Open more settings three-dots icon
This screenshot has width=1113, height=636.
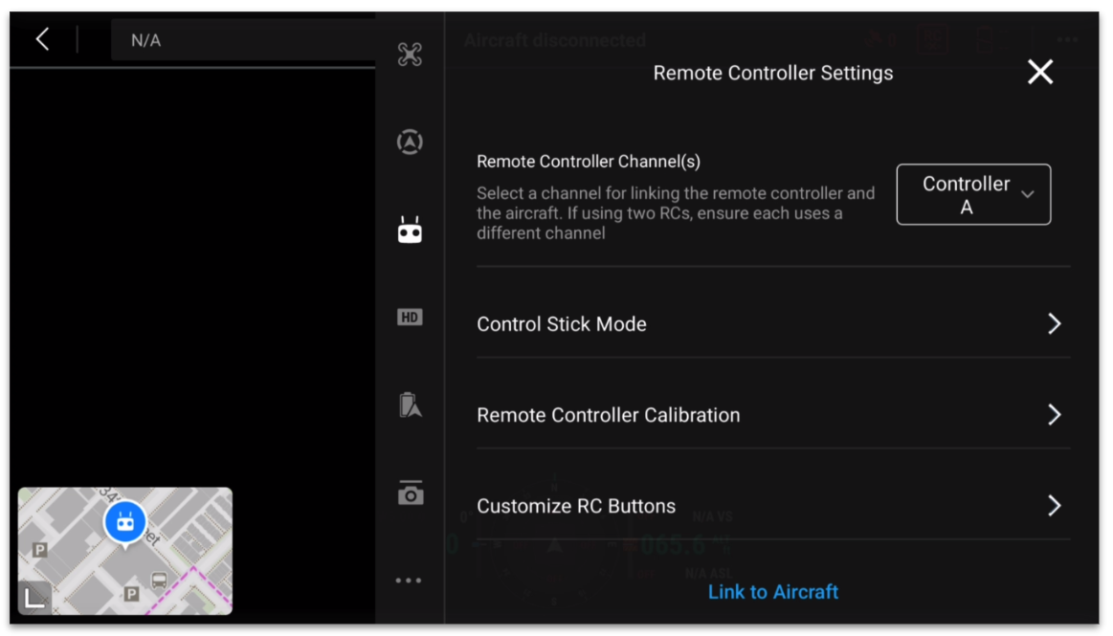408,580
